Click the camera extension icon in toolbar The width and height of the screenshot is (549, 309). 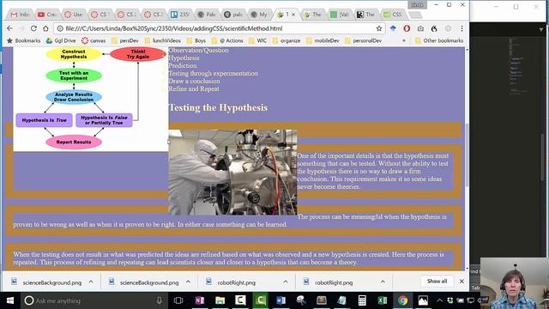pyautogui.click(x=420, y=28)
